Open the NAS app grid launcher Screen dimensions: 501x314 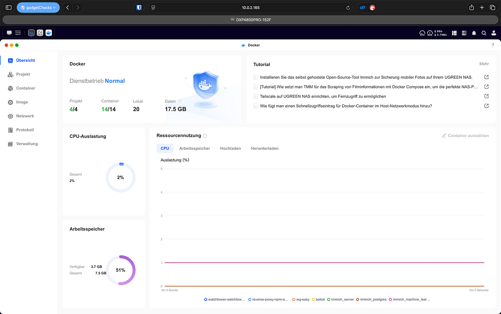(18, 33)
